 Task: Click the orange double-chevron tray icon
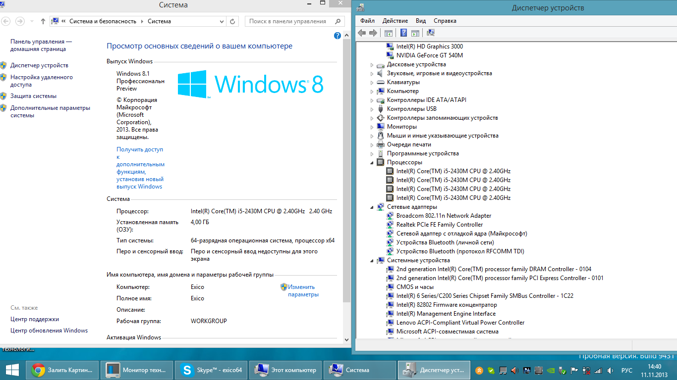point(479,370)
